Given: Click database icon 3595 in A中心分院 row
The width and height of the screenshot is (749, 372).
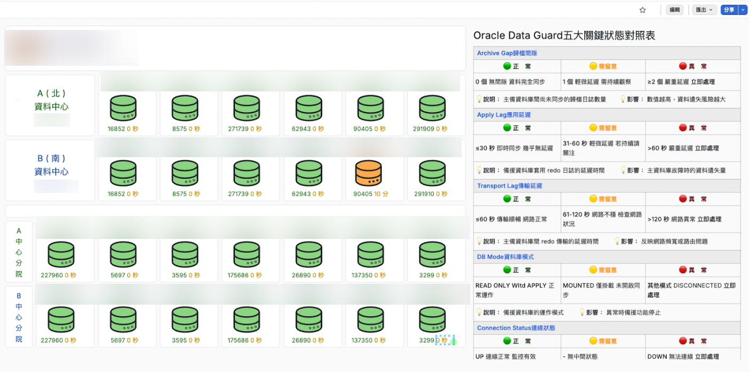Looking at the screenshot, I should (185, 255).
